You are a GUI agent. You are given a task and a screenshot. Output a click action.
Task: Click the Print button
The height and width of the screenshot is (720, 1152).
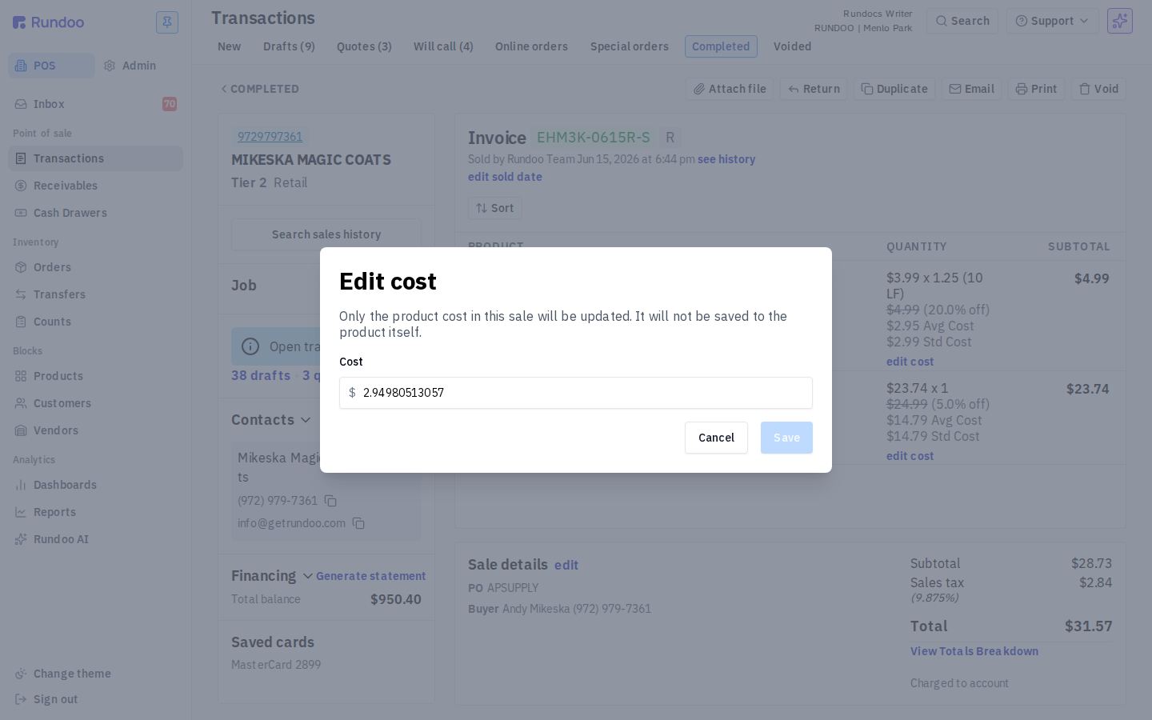click(x=1036, y=89)
